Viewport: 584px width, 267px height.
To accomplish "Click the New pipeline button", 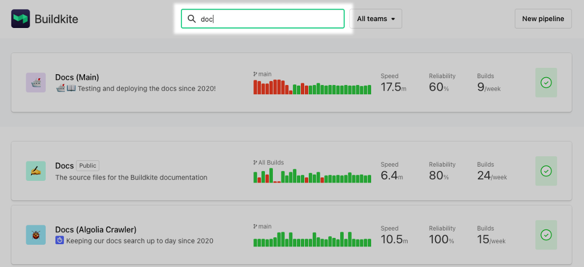I will pos(543,19).
